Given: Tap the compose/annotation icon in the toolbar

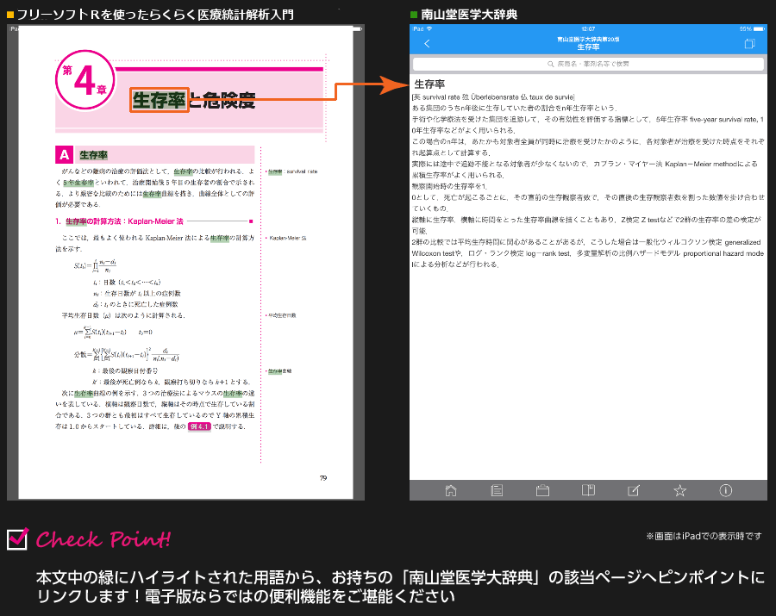Looking at the screenshot, I should pyautogui.click(x=635, y=491).
